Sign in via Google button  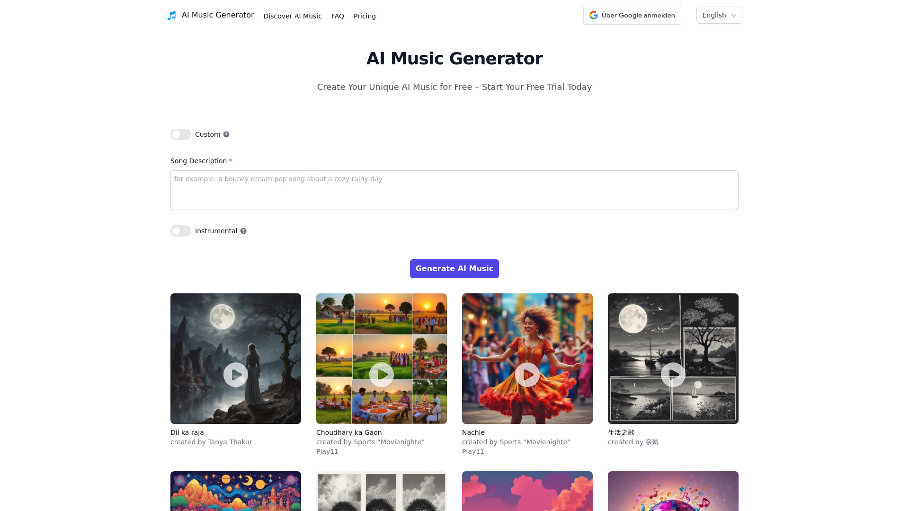point(632,15)
